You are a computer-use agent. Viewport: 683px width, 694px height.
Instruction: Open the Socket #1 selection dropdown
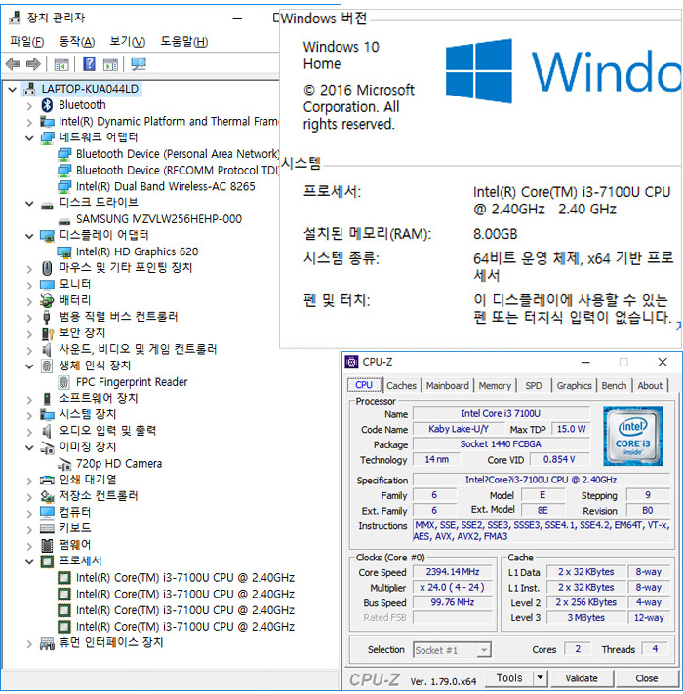click(x=453, y=650)
